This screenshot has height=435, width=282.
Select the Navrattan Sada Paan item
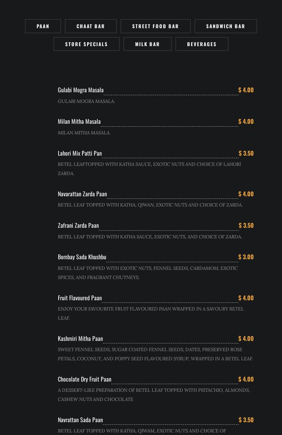[x=80, y=420]
